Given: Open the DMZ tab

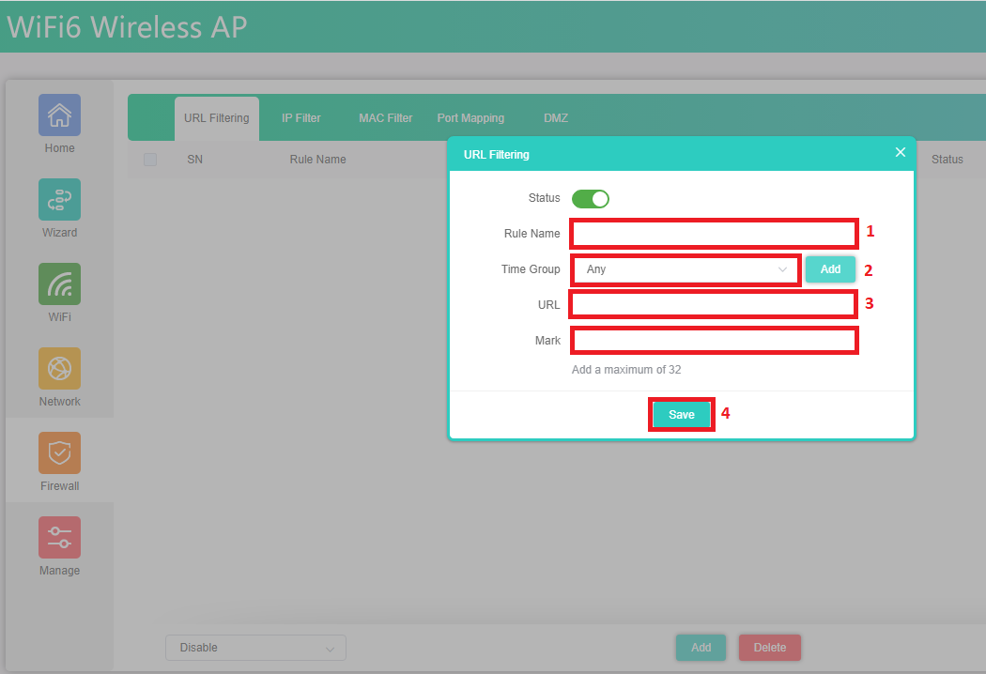Looking at the screenshot, I should pyautogui.click(x=555, y=118).
